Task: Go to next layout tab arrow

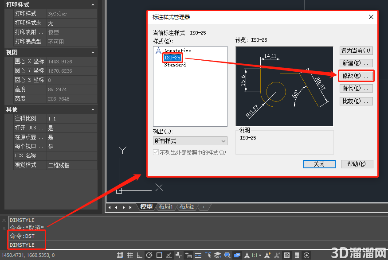Action: point(123,207)
